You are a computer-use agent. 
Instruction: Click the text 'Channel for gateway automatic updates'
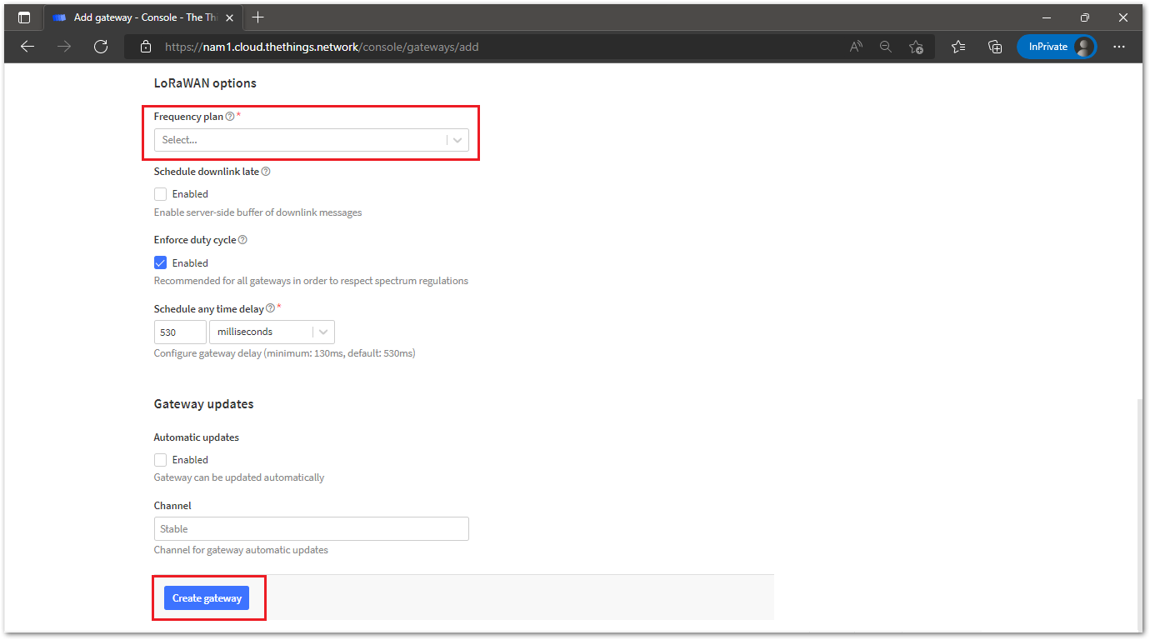pos(241,550)
